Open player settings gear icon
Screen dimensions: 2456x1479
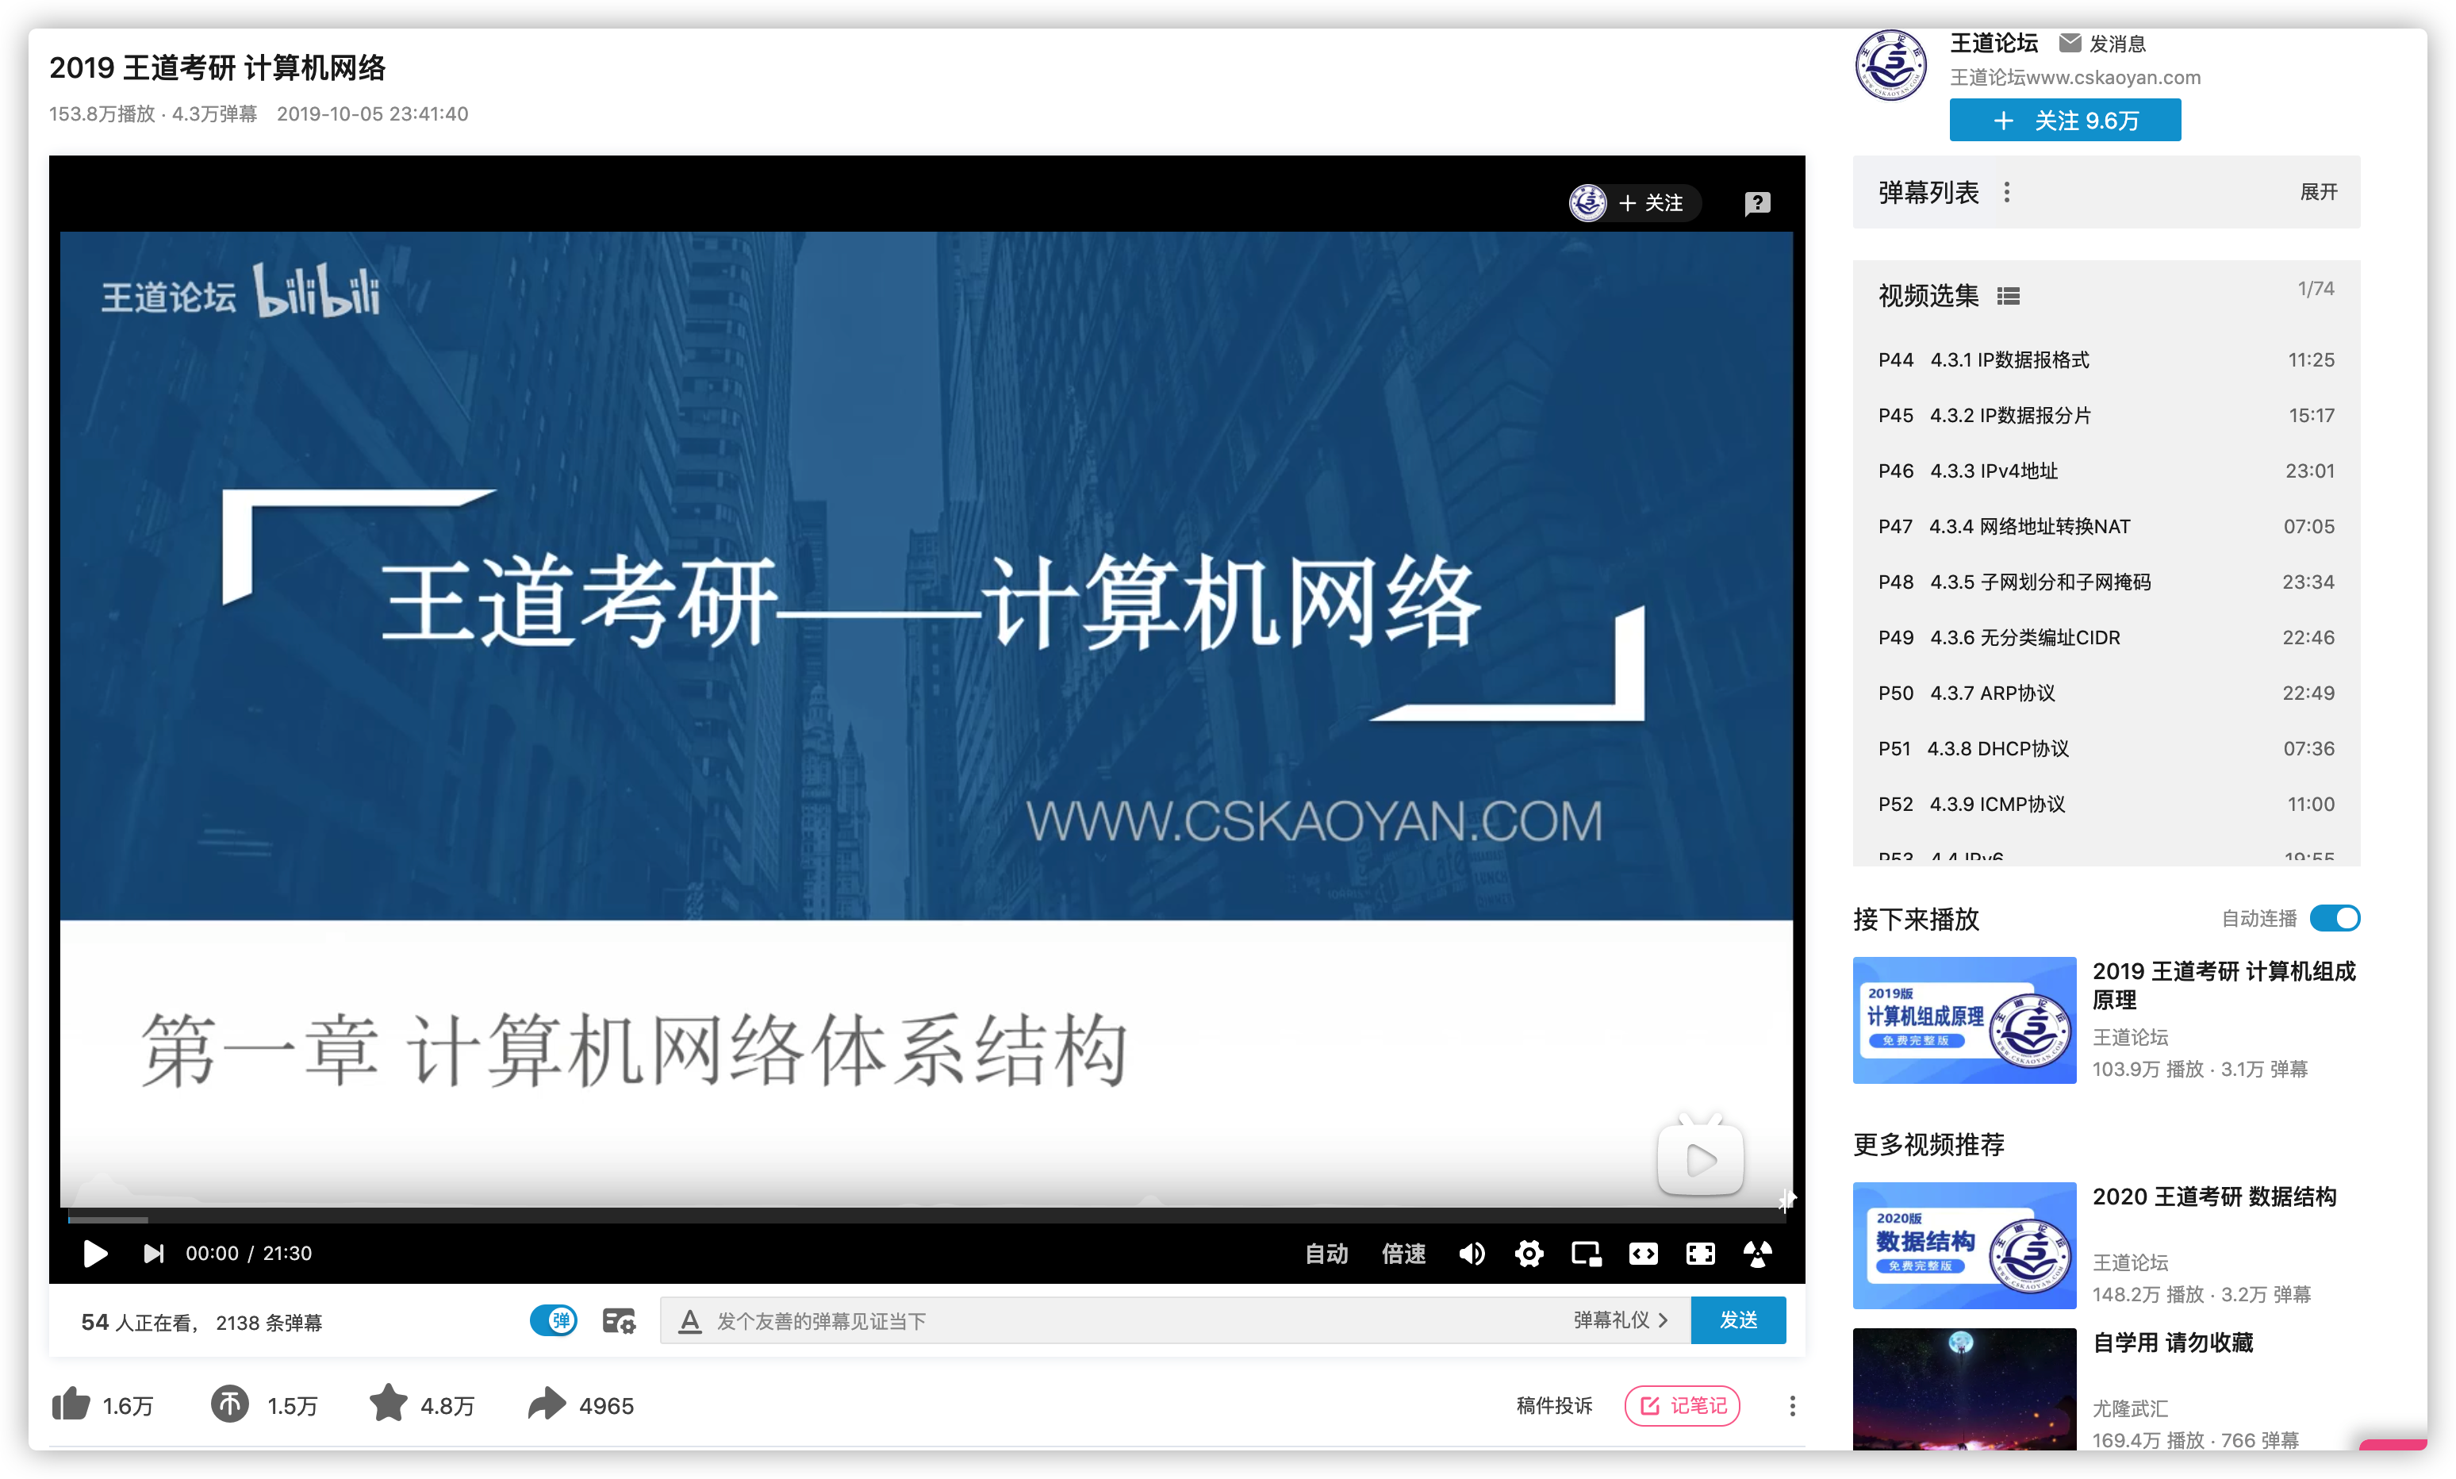point(1529,1253)
